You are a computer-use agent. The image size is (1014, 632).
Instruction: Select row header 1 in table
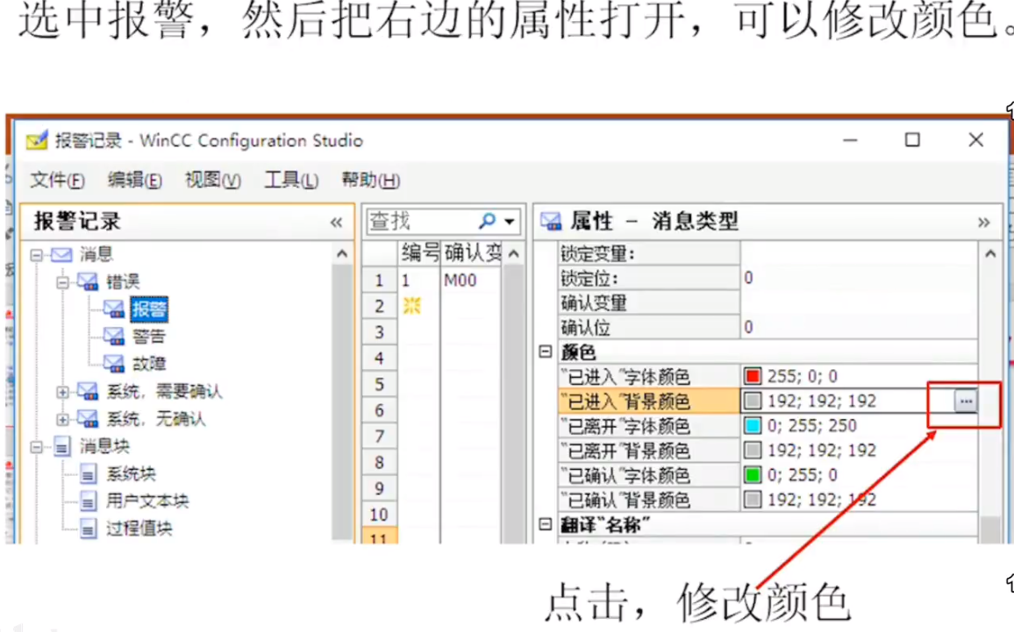(x=380, y=280)
